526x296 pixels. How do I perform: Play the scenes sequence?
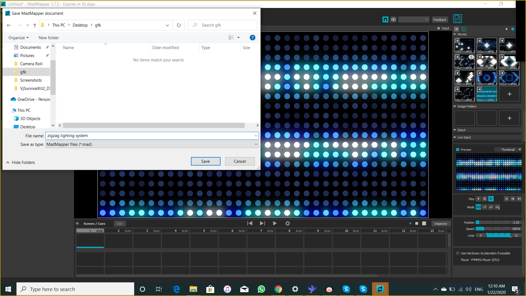[x=275, y=223]
